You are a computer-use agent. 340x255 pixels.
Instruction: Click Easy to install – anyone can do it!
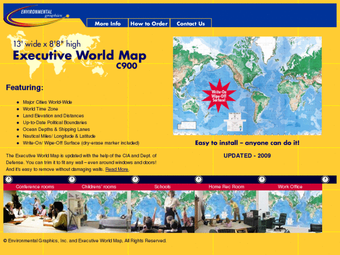pos(247,143)
